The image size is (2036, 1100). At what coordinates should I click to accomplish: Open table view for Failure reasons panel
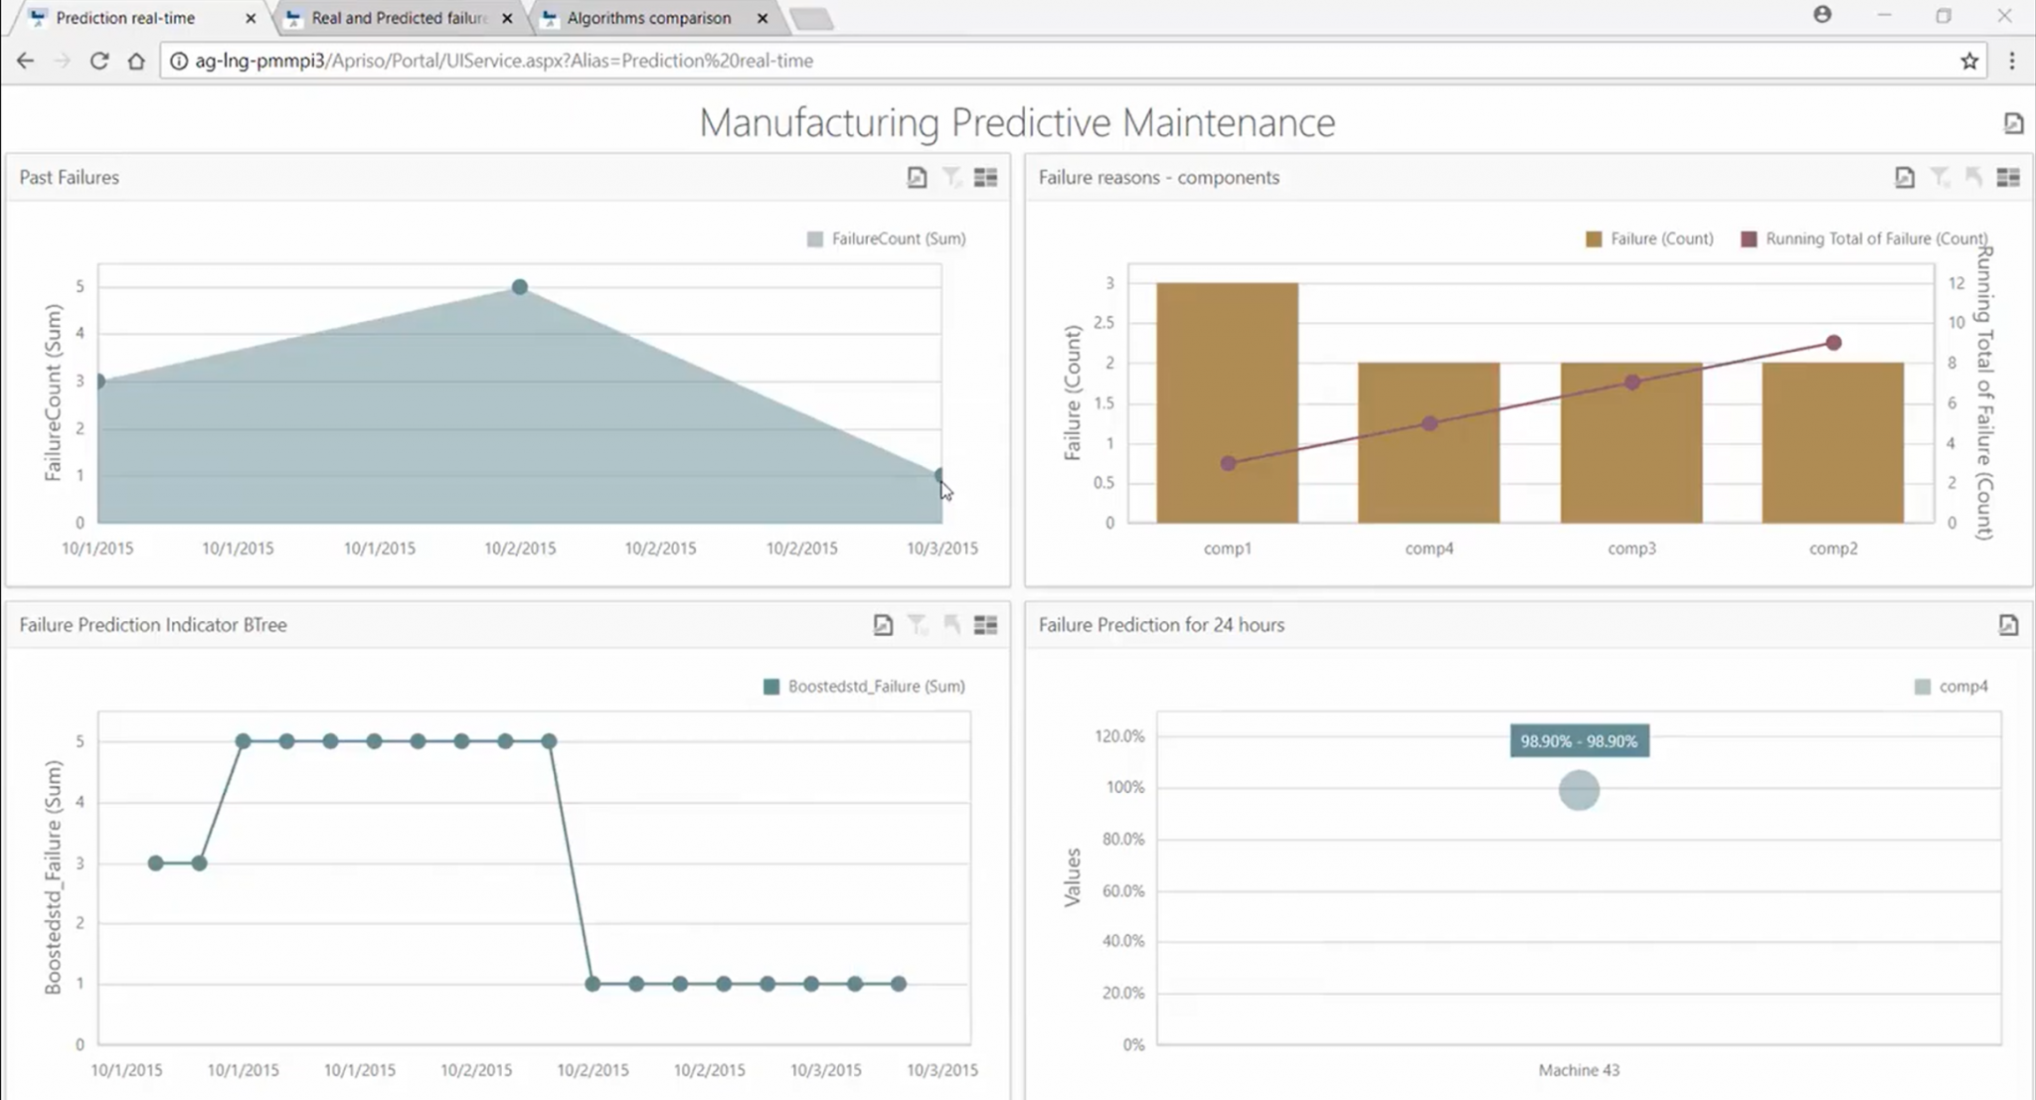(2007, 177)
